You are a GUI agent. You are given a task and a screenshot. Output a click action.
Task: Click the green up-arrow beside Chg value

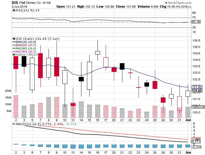coord(190,7)
